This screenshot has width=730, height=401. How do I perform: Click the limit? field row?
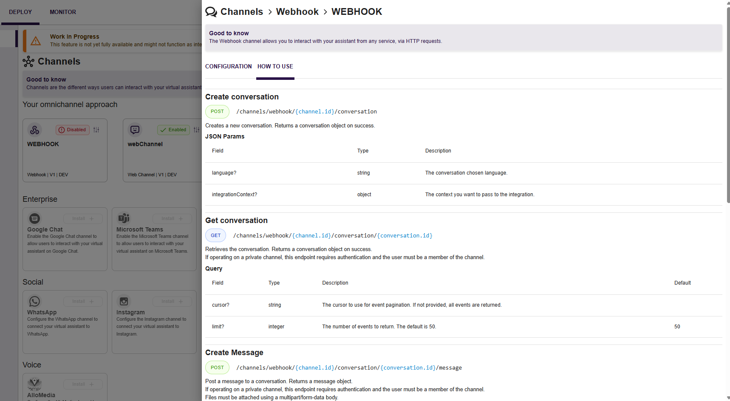464,327
